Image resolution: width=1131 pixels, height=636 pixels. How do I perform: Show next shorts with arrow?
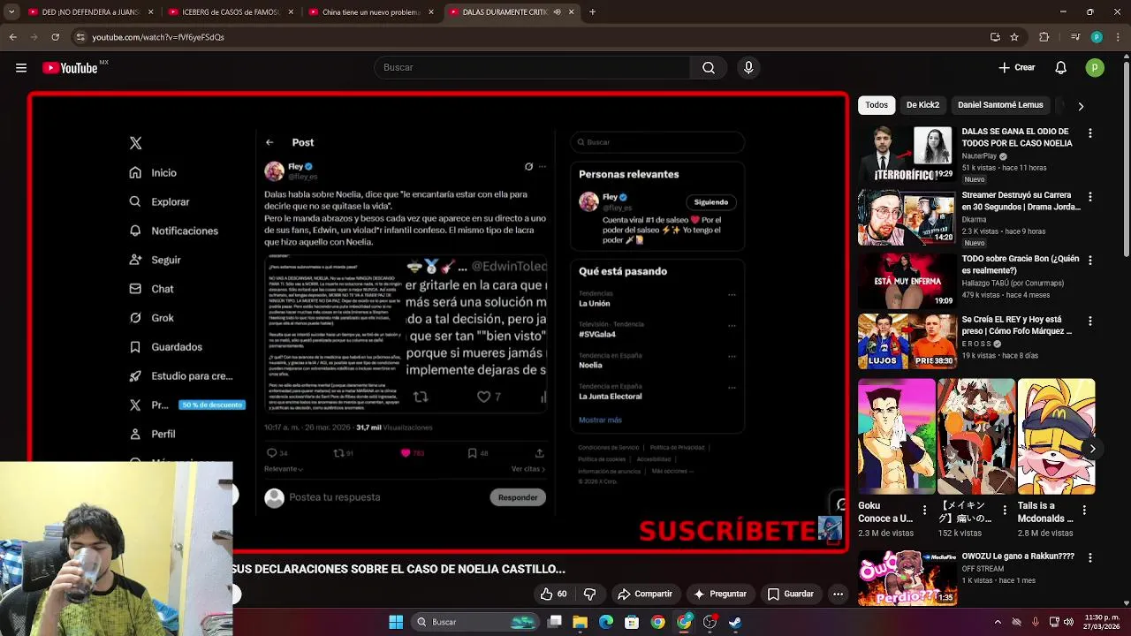tap(1093, 449)
